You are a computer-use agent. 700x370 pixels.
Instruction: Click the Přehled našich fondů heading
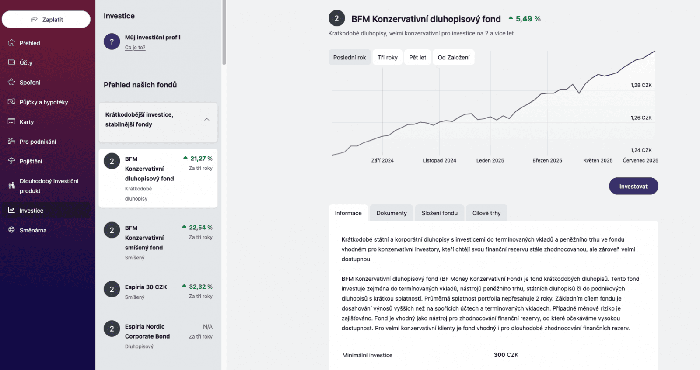140,85
